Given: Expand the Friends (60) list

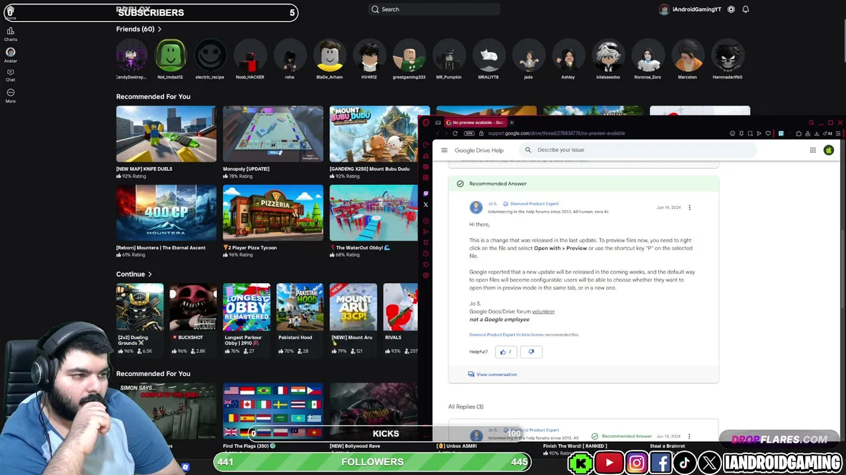Looking at the screenshot, I should (139, 29).
